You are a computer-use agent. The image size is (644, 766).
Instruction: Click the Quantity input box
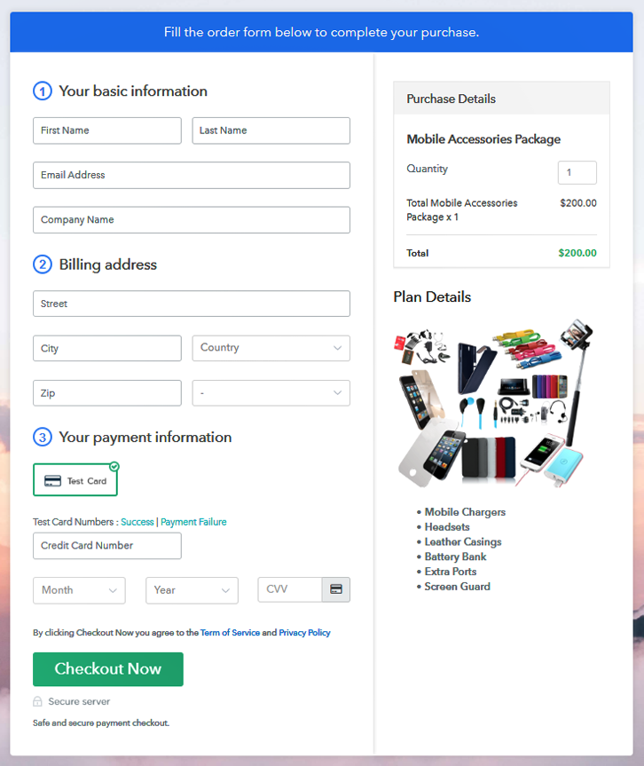[x=577, y=173]
